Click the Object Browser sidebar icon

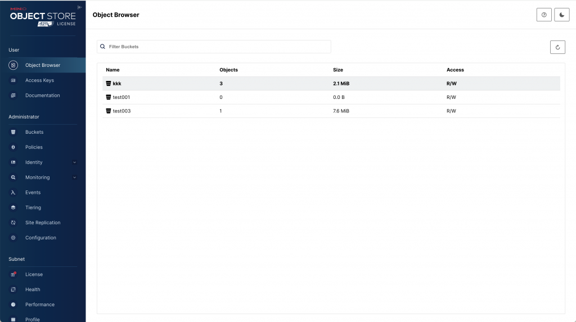pyautogui.click(x=13, y=65)
